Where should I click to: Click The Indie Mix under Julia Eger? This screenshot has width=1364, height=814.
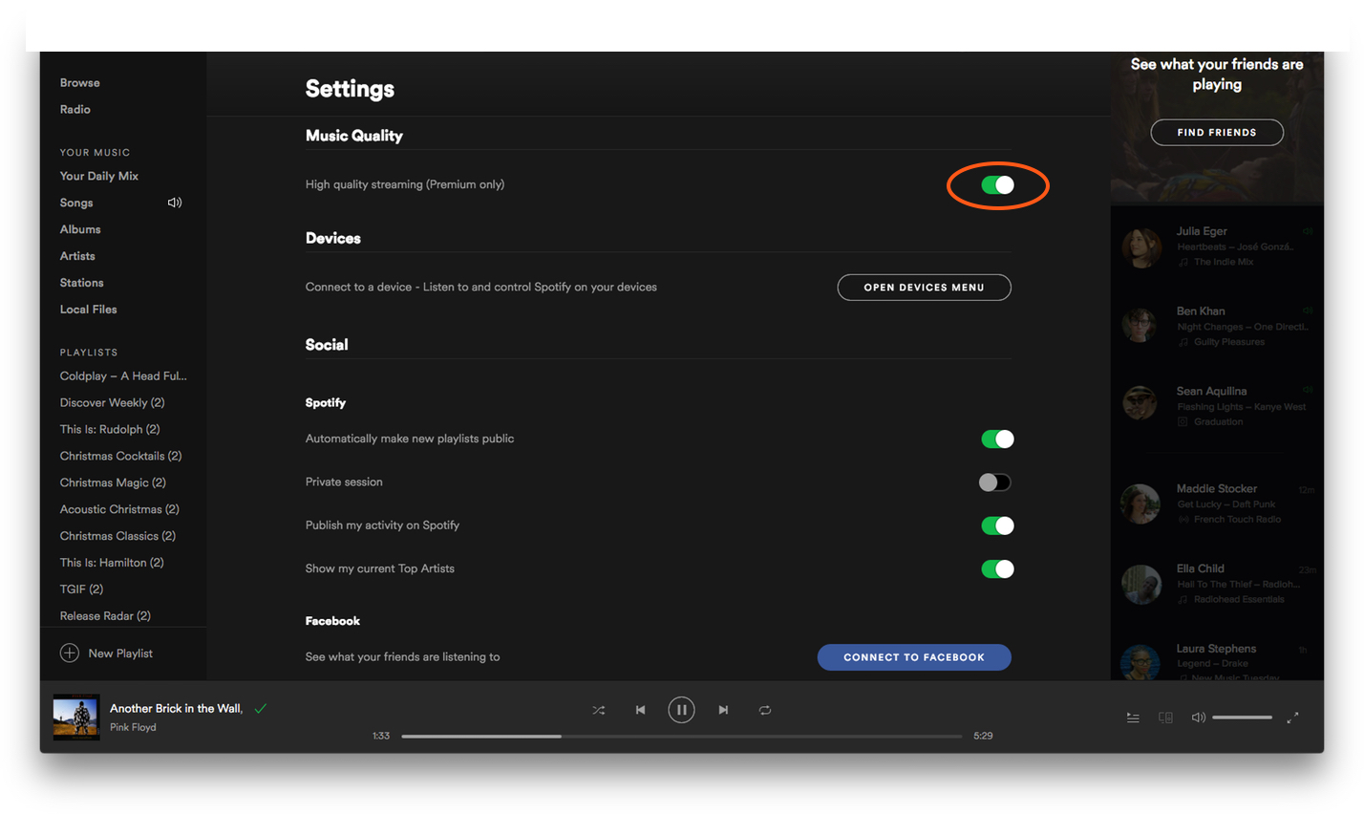point(1223,262)
